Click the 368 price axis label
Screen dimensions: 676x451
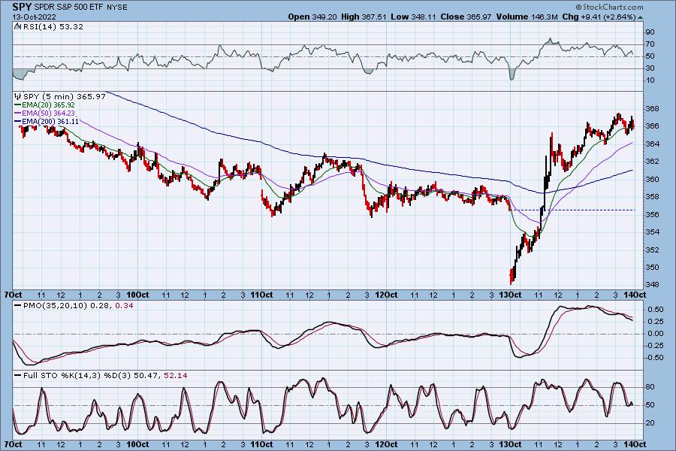(x=653, y=109)
